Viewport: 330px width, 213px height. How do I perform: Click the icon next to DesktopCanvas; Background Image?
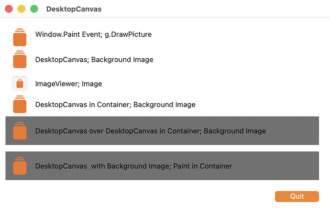[20, 59]
